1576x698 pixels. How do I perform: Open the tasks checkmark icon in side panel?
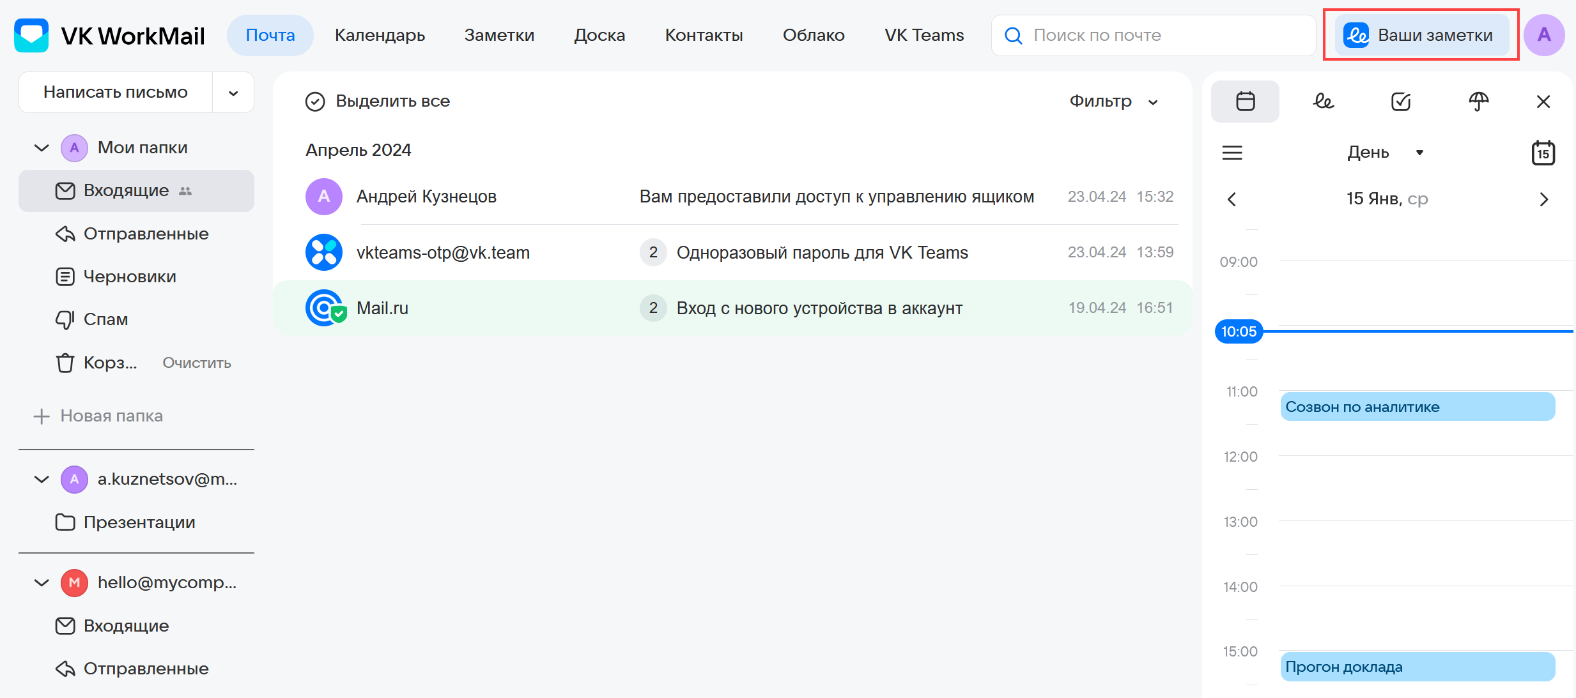(1401, 102)
